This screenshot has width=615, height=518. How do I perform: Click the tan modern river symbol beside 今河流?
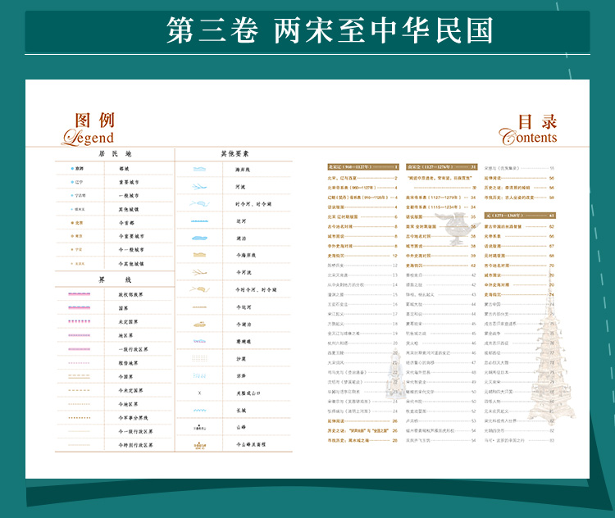[x=200, y=272]
